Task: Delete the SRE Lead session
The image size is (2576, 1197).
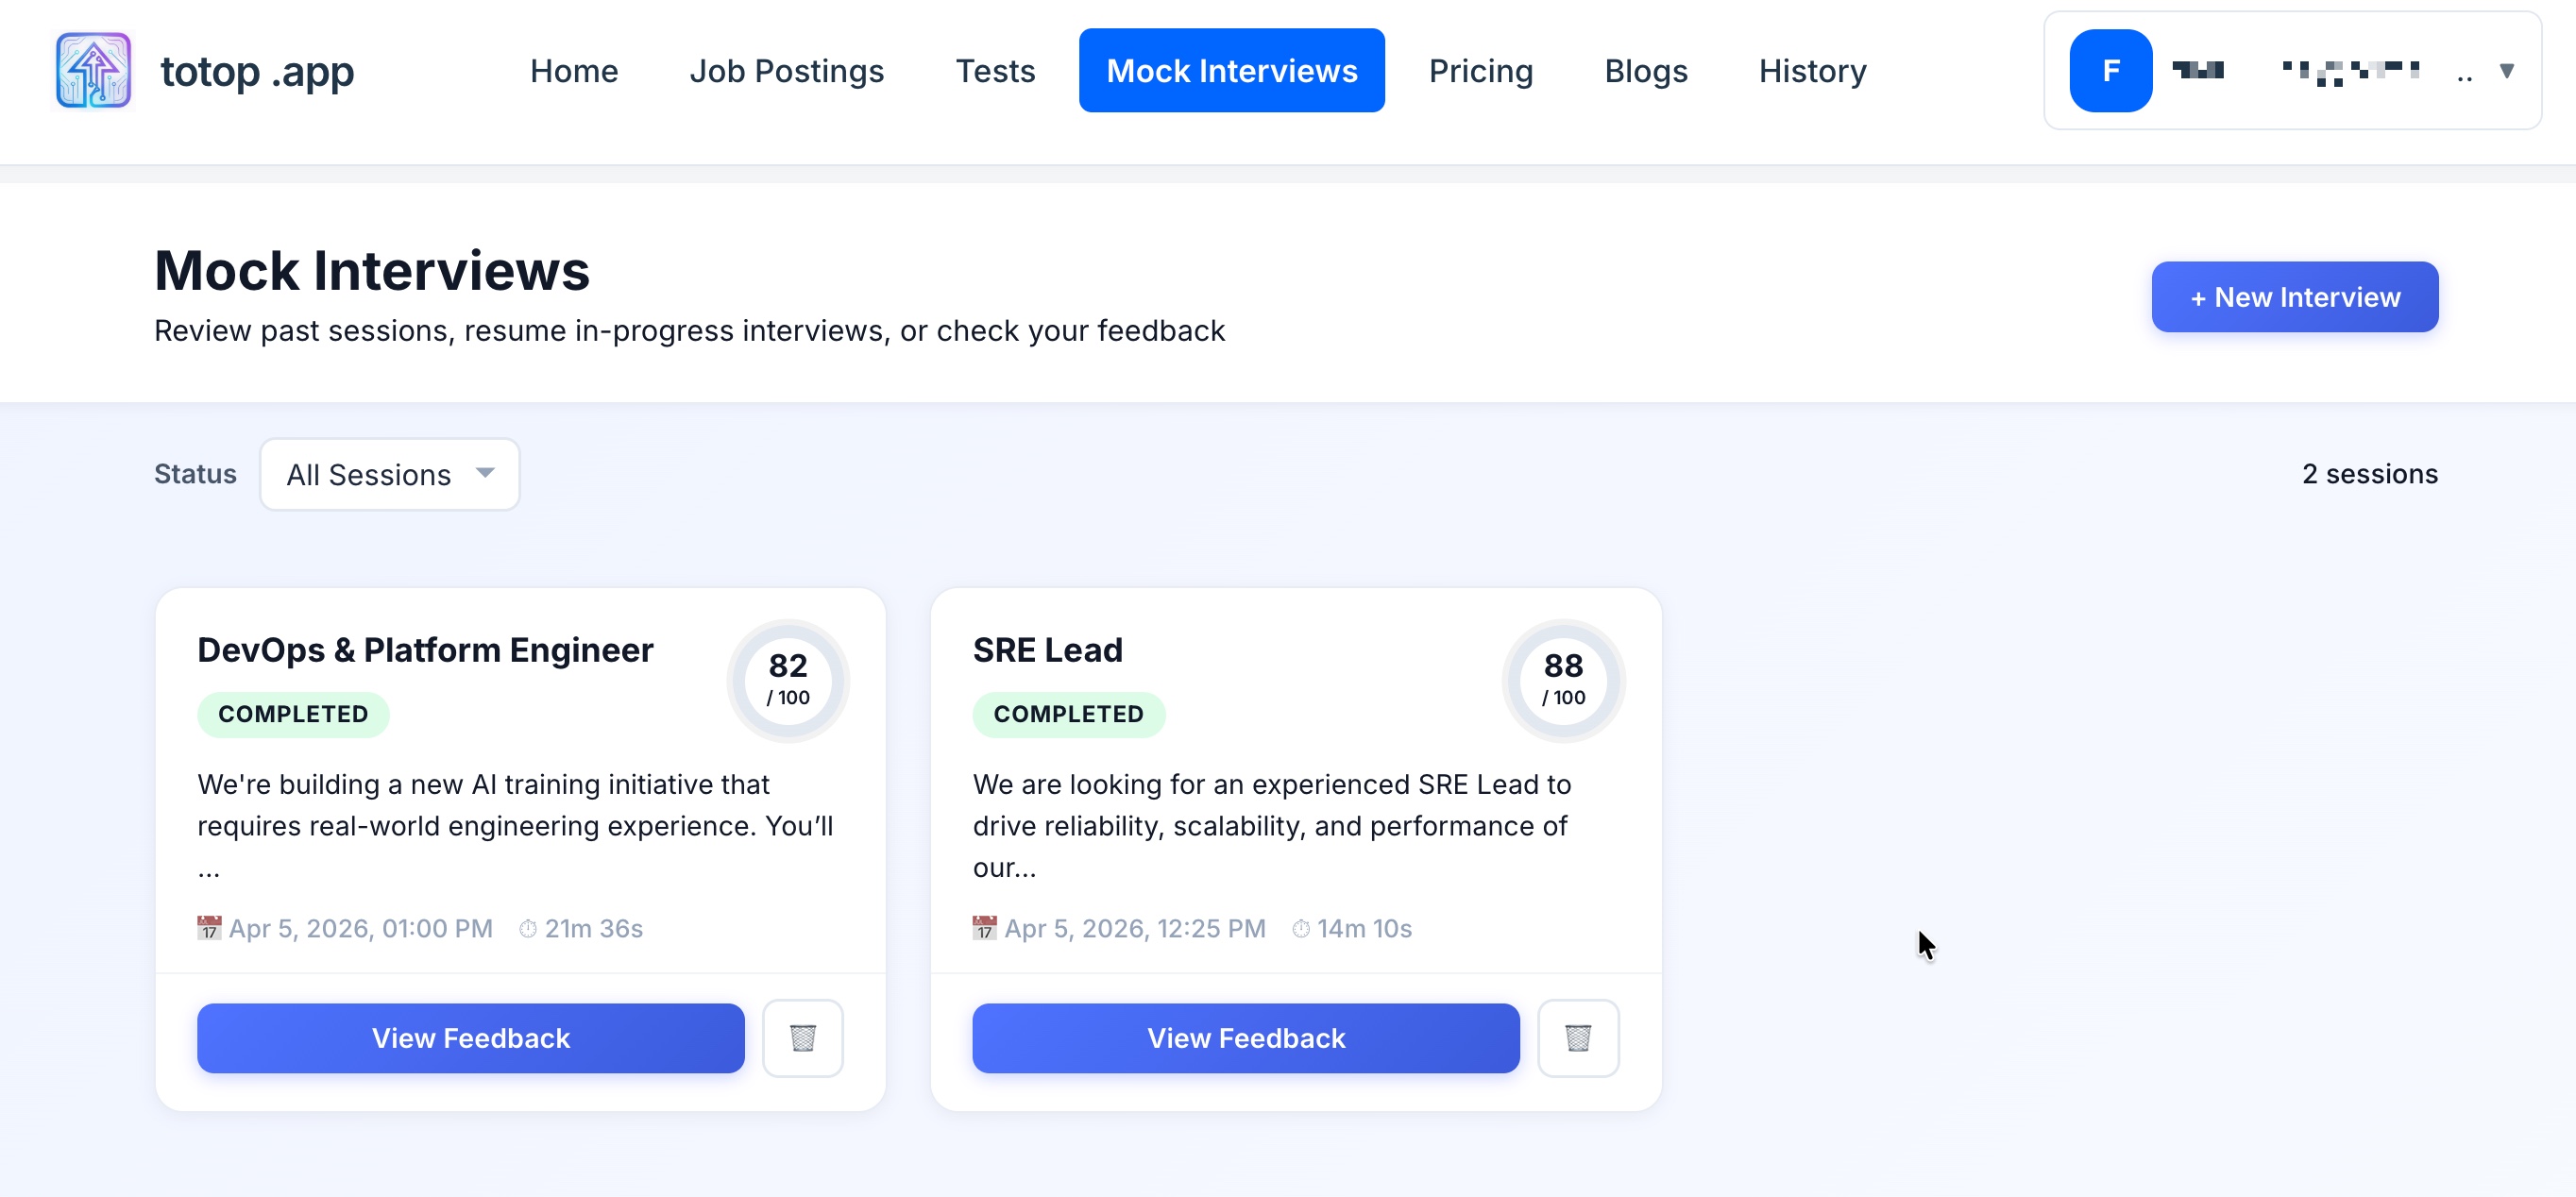Action: pyautogui.click(x=1577, y=1037)
